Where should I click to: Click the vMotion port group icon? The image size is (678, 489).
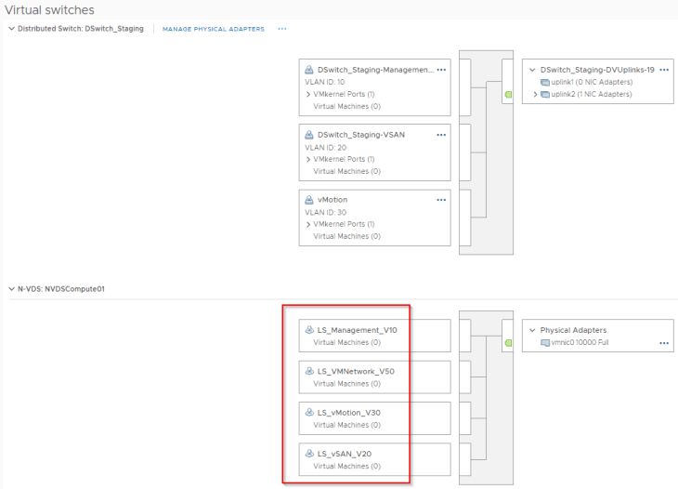click(x=309, y=200)
